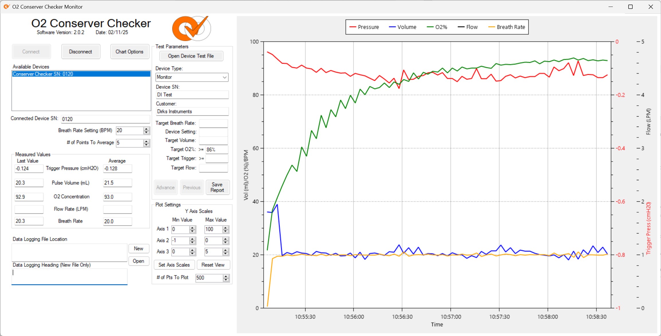Increase Axis 3 Max Value

pyautogui.click(x=226, y=250)
